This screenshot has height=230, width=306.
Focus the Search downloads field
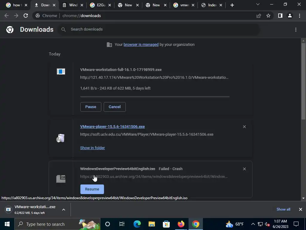point(158,29)
